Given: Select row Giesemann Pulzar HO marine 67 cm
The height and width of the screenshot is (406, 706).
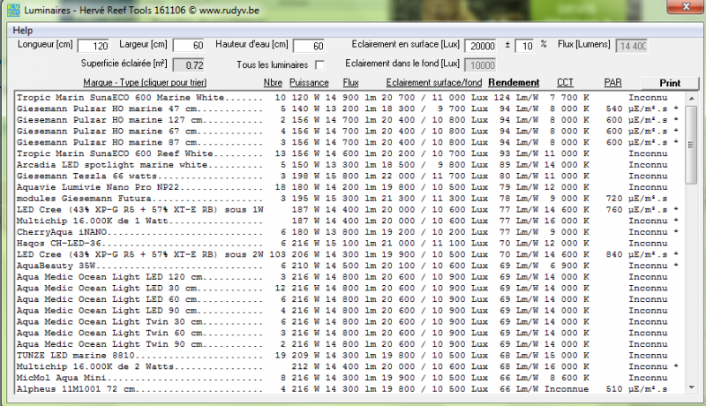Looking at the screenshot, I should coord(349,132).
